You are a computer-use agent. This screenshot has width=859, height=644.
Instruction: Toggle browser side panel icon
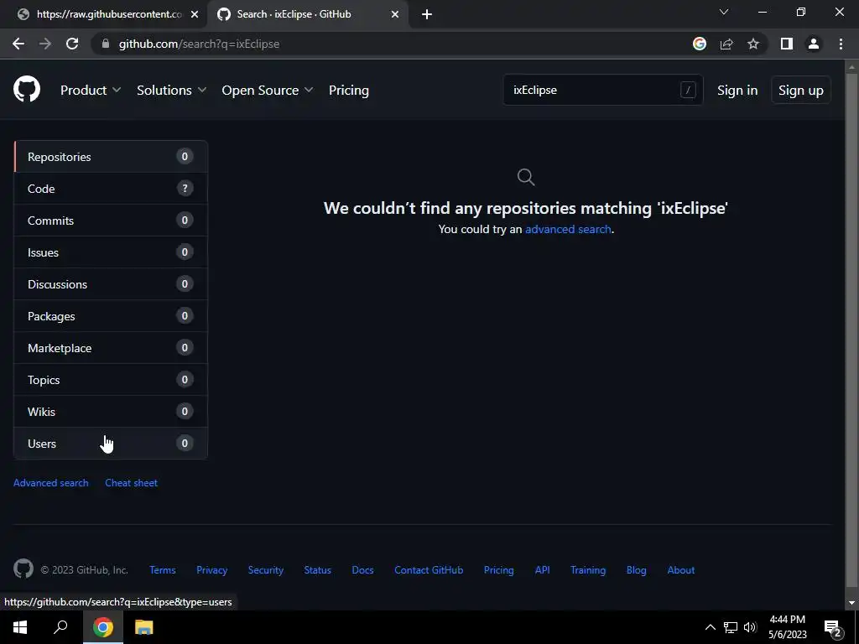pyautogui.click(x=787, y=44)
